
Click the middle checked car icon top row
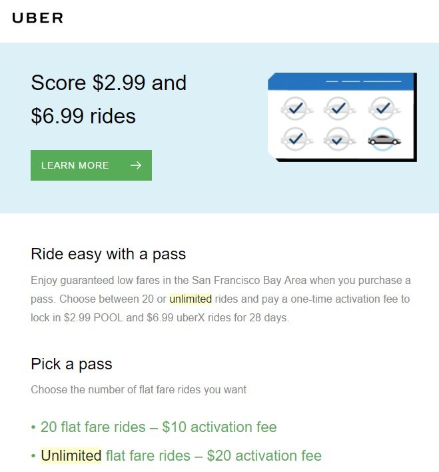[x=339, y=109]
